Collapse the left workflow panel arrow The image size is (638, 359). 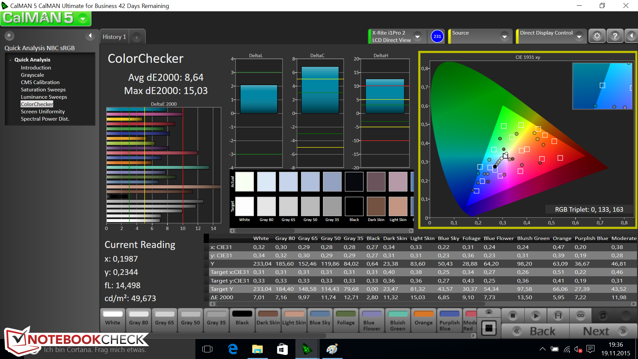pyautogui.click(x=90, y=36)
